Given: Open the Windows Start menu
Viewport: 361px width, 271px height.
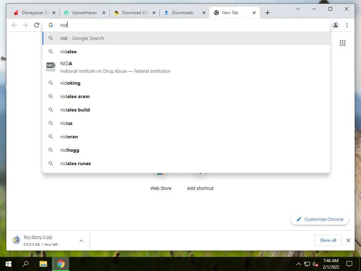Looking at the screenshot, I should pyautogui.click(x=8, y=264).
